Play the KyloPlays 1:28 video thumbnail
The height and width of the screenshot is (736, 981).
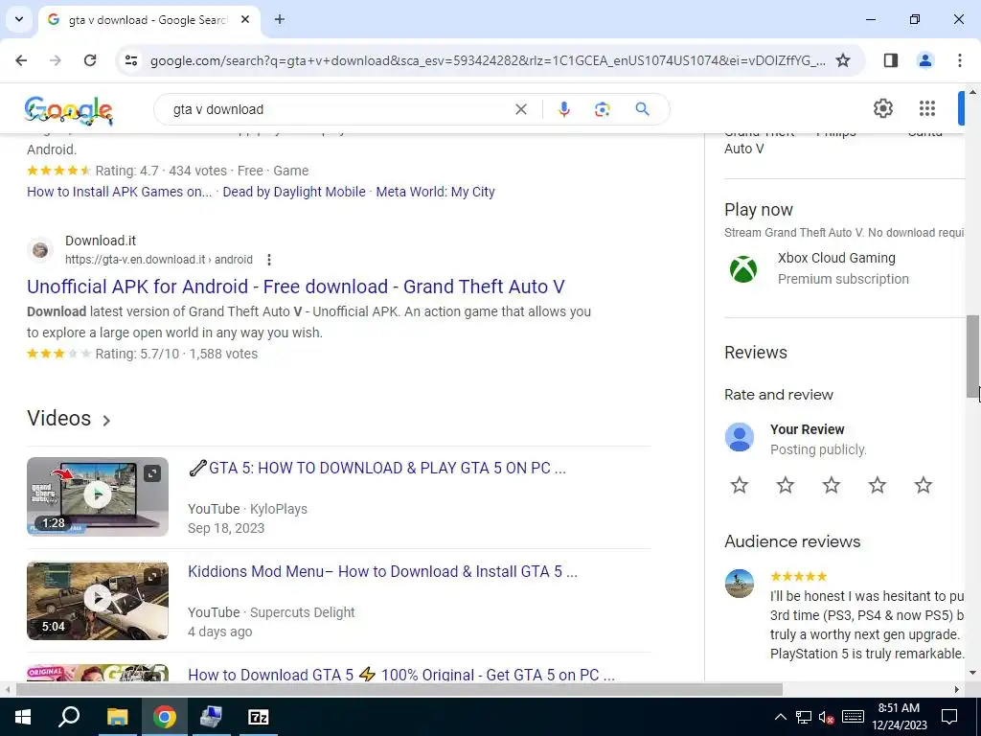98,496
